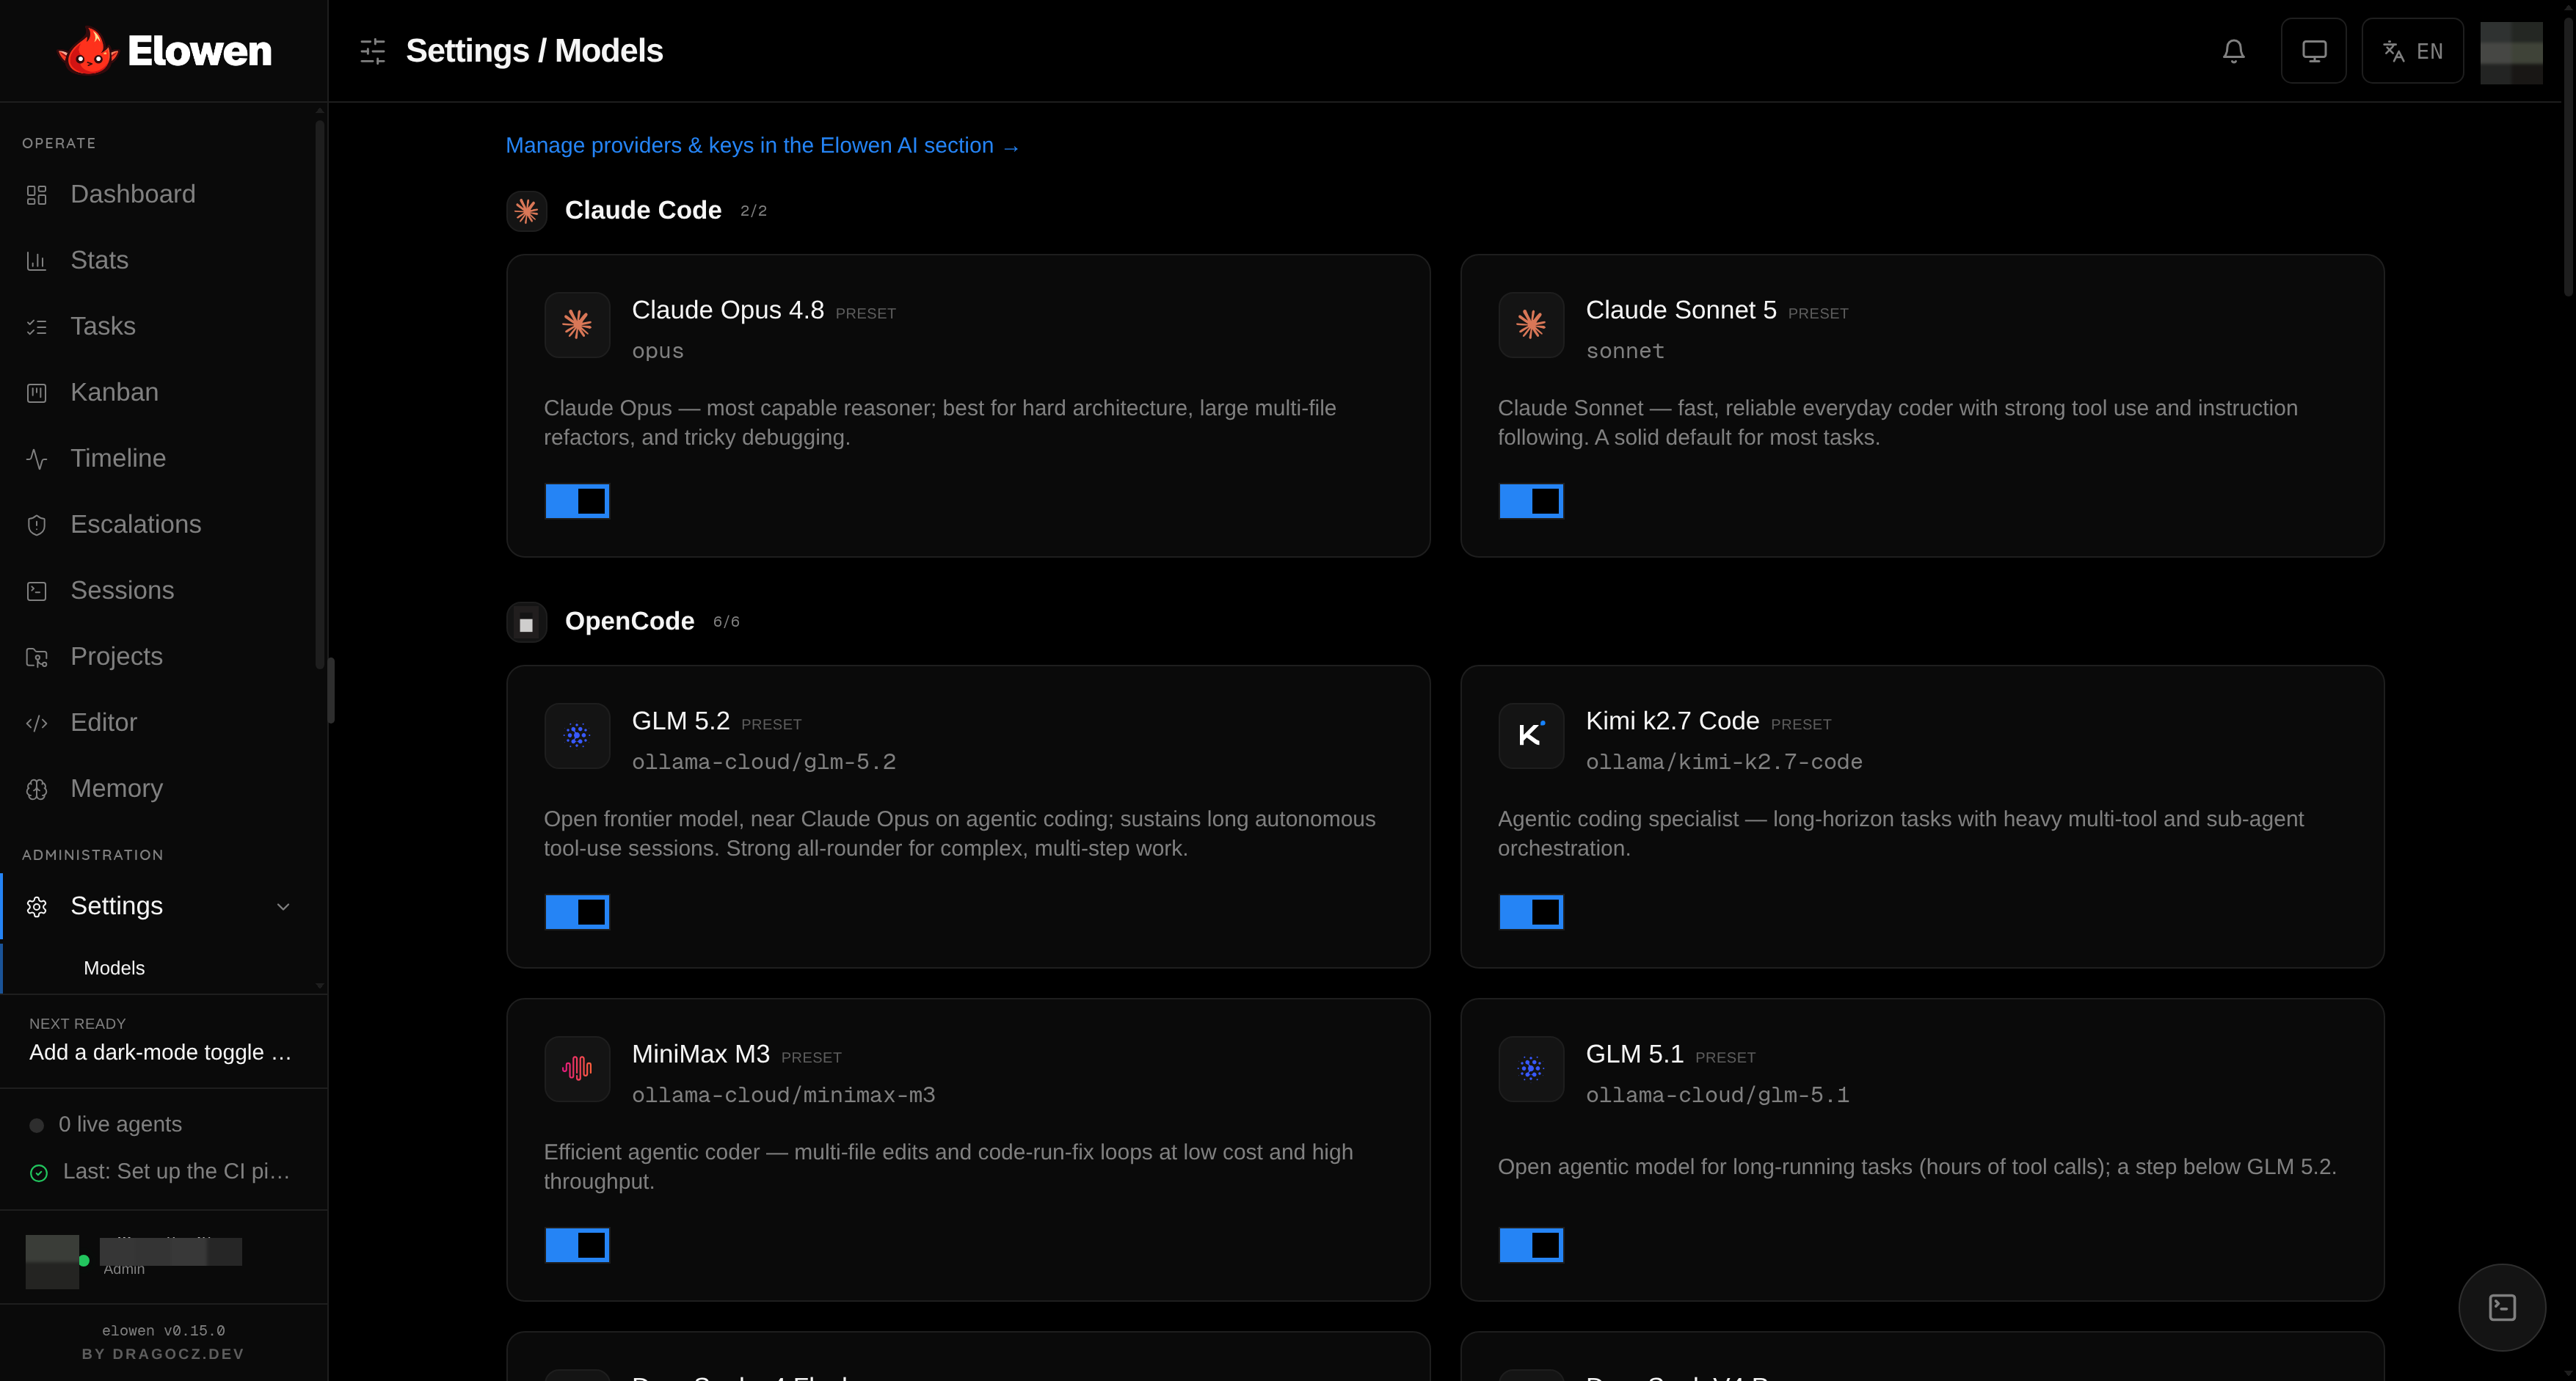2576x1381 pixels.
Task: Open notifications bell
Action: tap(2233, 51)
